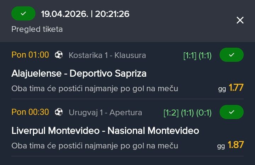Click the green ticket status checkmark beside the date
255x165 pixels.
click(23, 14)
